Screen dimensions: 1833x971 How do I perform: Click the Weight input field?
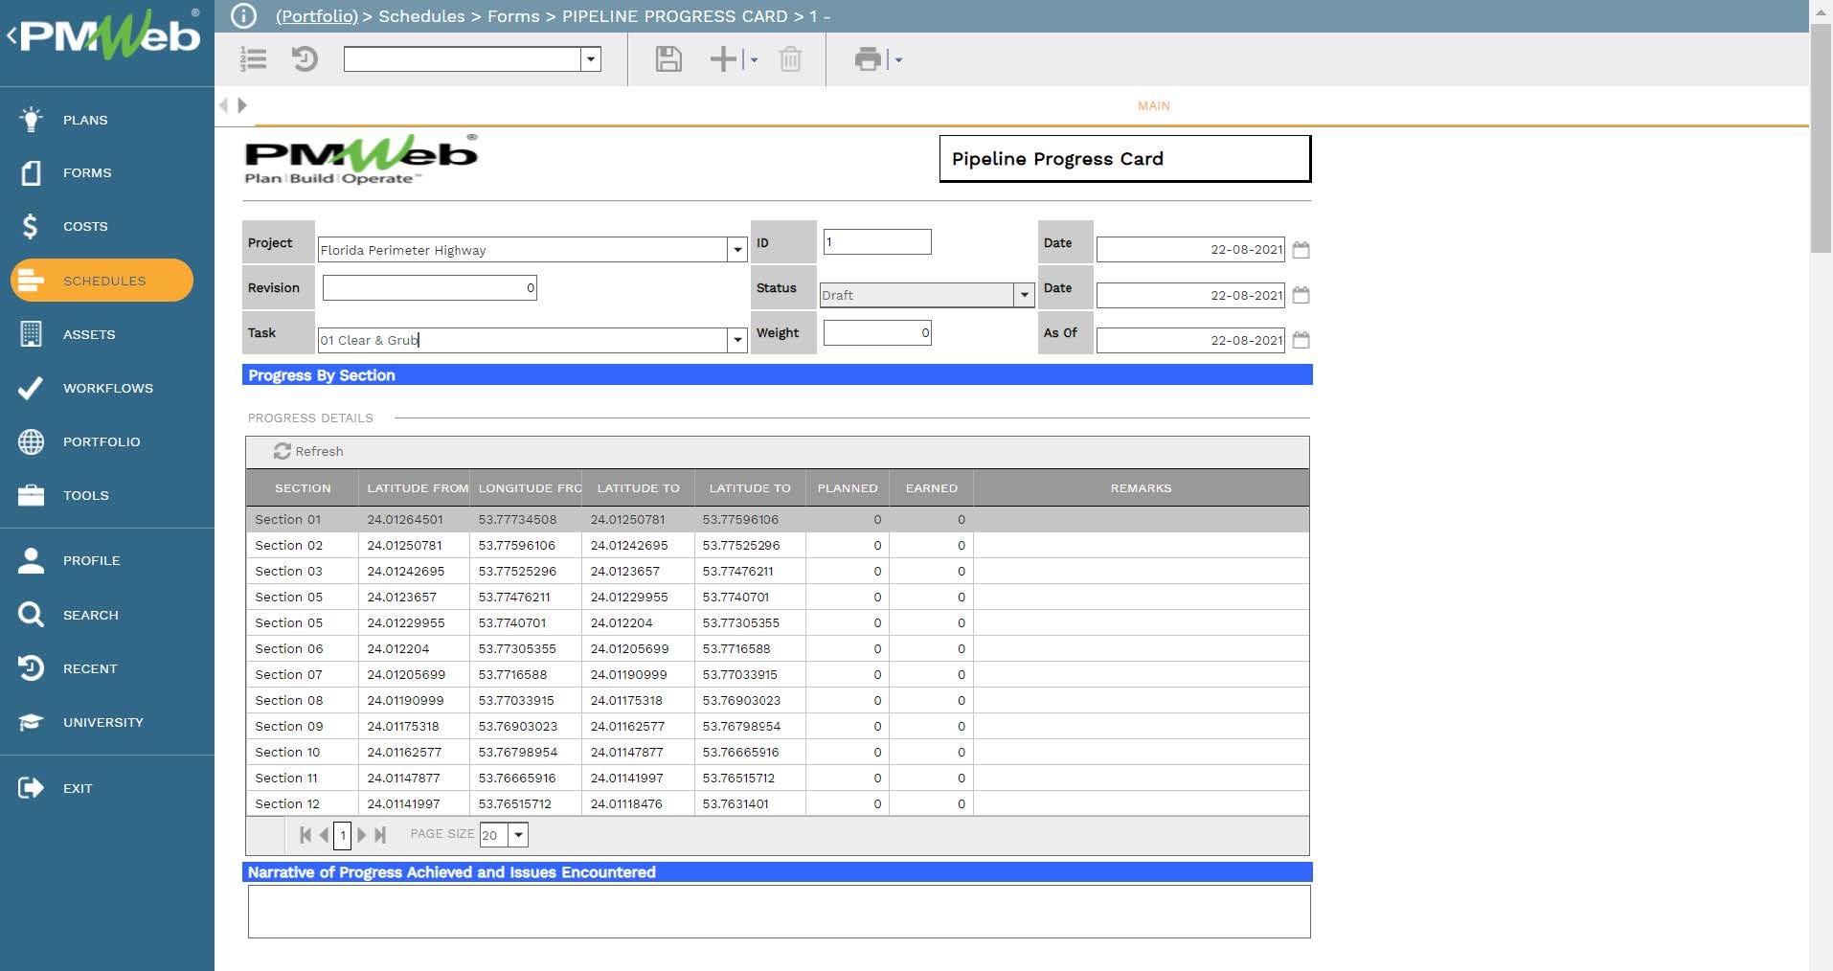point(877,332)
